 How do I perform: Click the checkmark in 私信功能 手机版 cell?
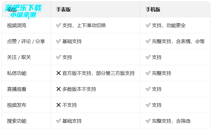(148, 73)
